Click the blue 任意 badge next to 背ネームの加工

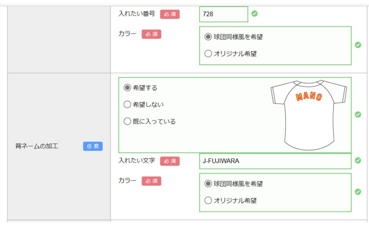(93, 146)
